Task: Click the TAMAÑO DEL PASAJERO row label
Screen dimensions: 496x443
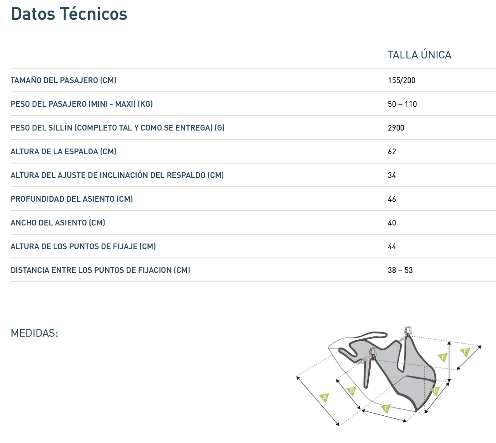Action: (63, 80)
